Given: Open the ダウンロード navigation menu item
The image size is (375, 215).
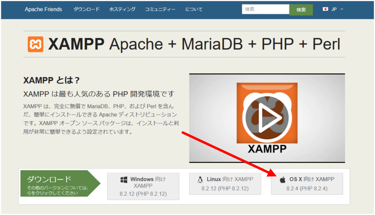Looking at the screenshot, I should click(x=87, y=9).
